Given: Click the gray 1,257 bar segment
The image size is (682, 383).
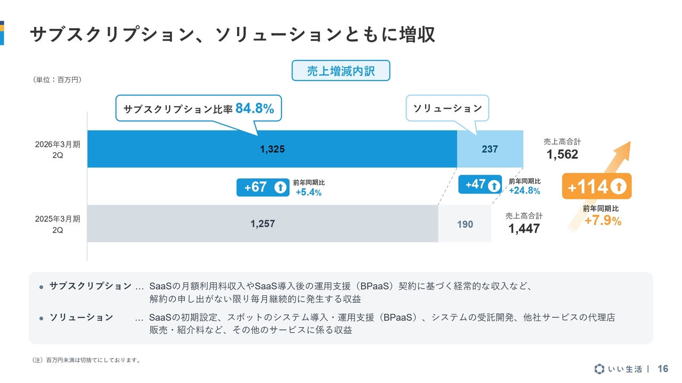Looking at the screenshot, I should pos(262,223).
